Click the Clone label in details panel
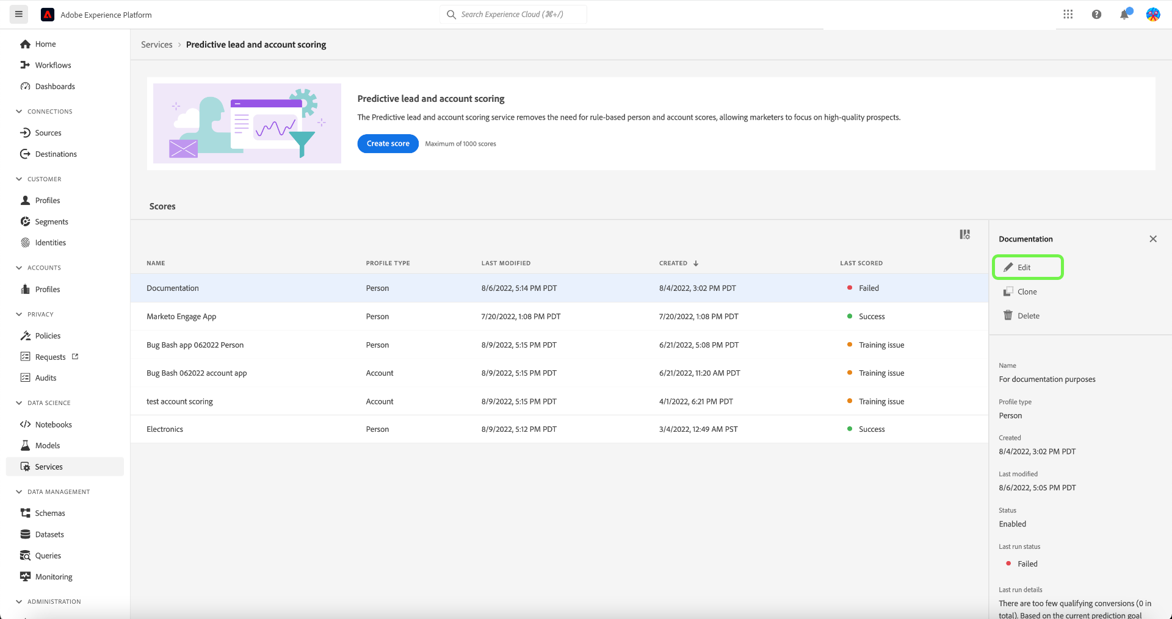The height and width of the screenshot is (619, 1172). pyautogui.click(x=1027, y=292)
